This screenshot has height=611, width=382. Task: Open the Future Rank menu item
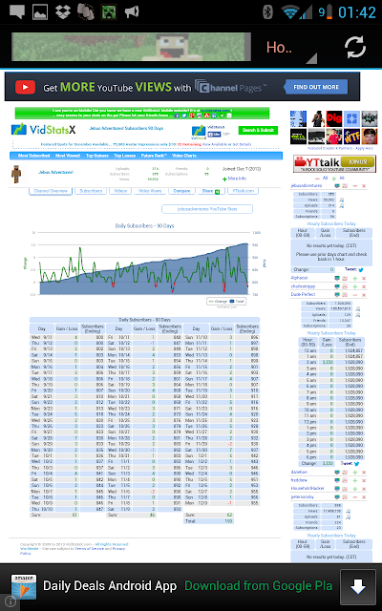(x=154, y=156)
